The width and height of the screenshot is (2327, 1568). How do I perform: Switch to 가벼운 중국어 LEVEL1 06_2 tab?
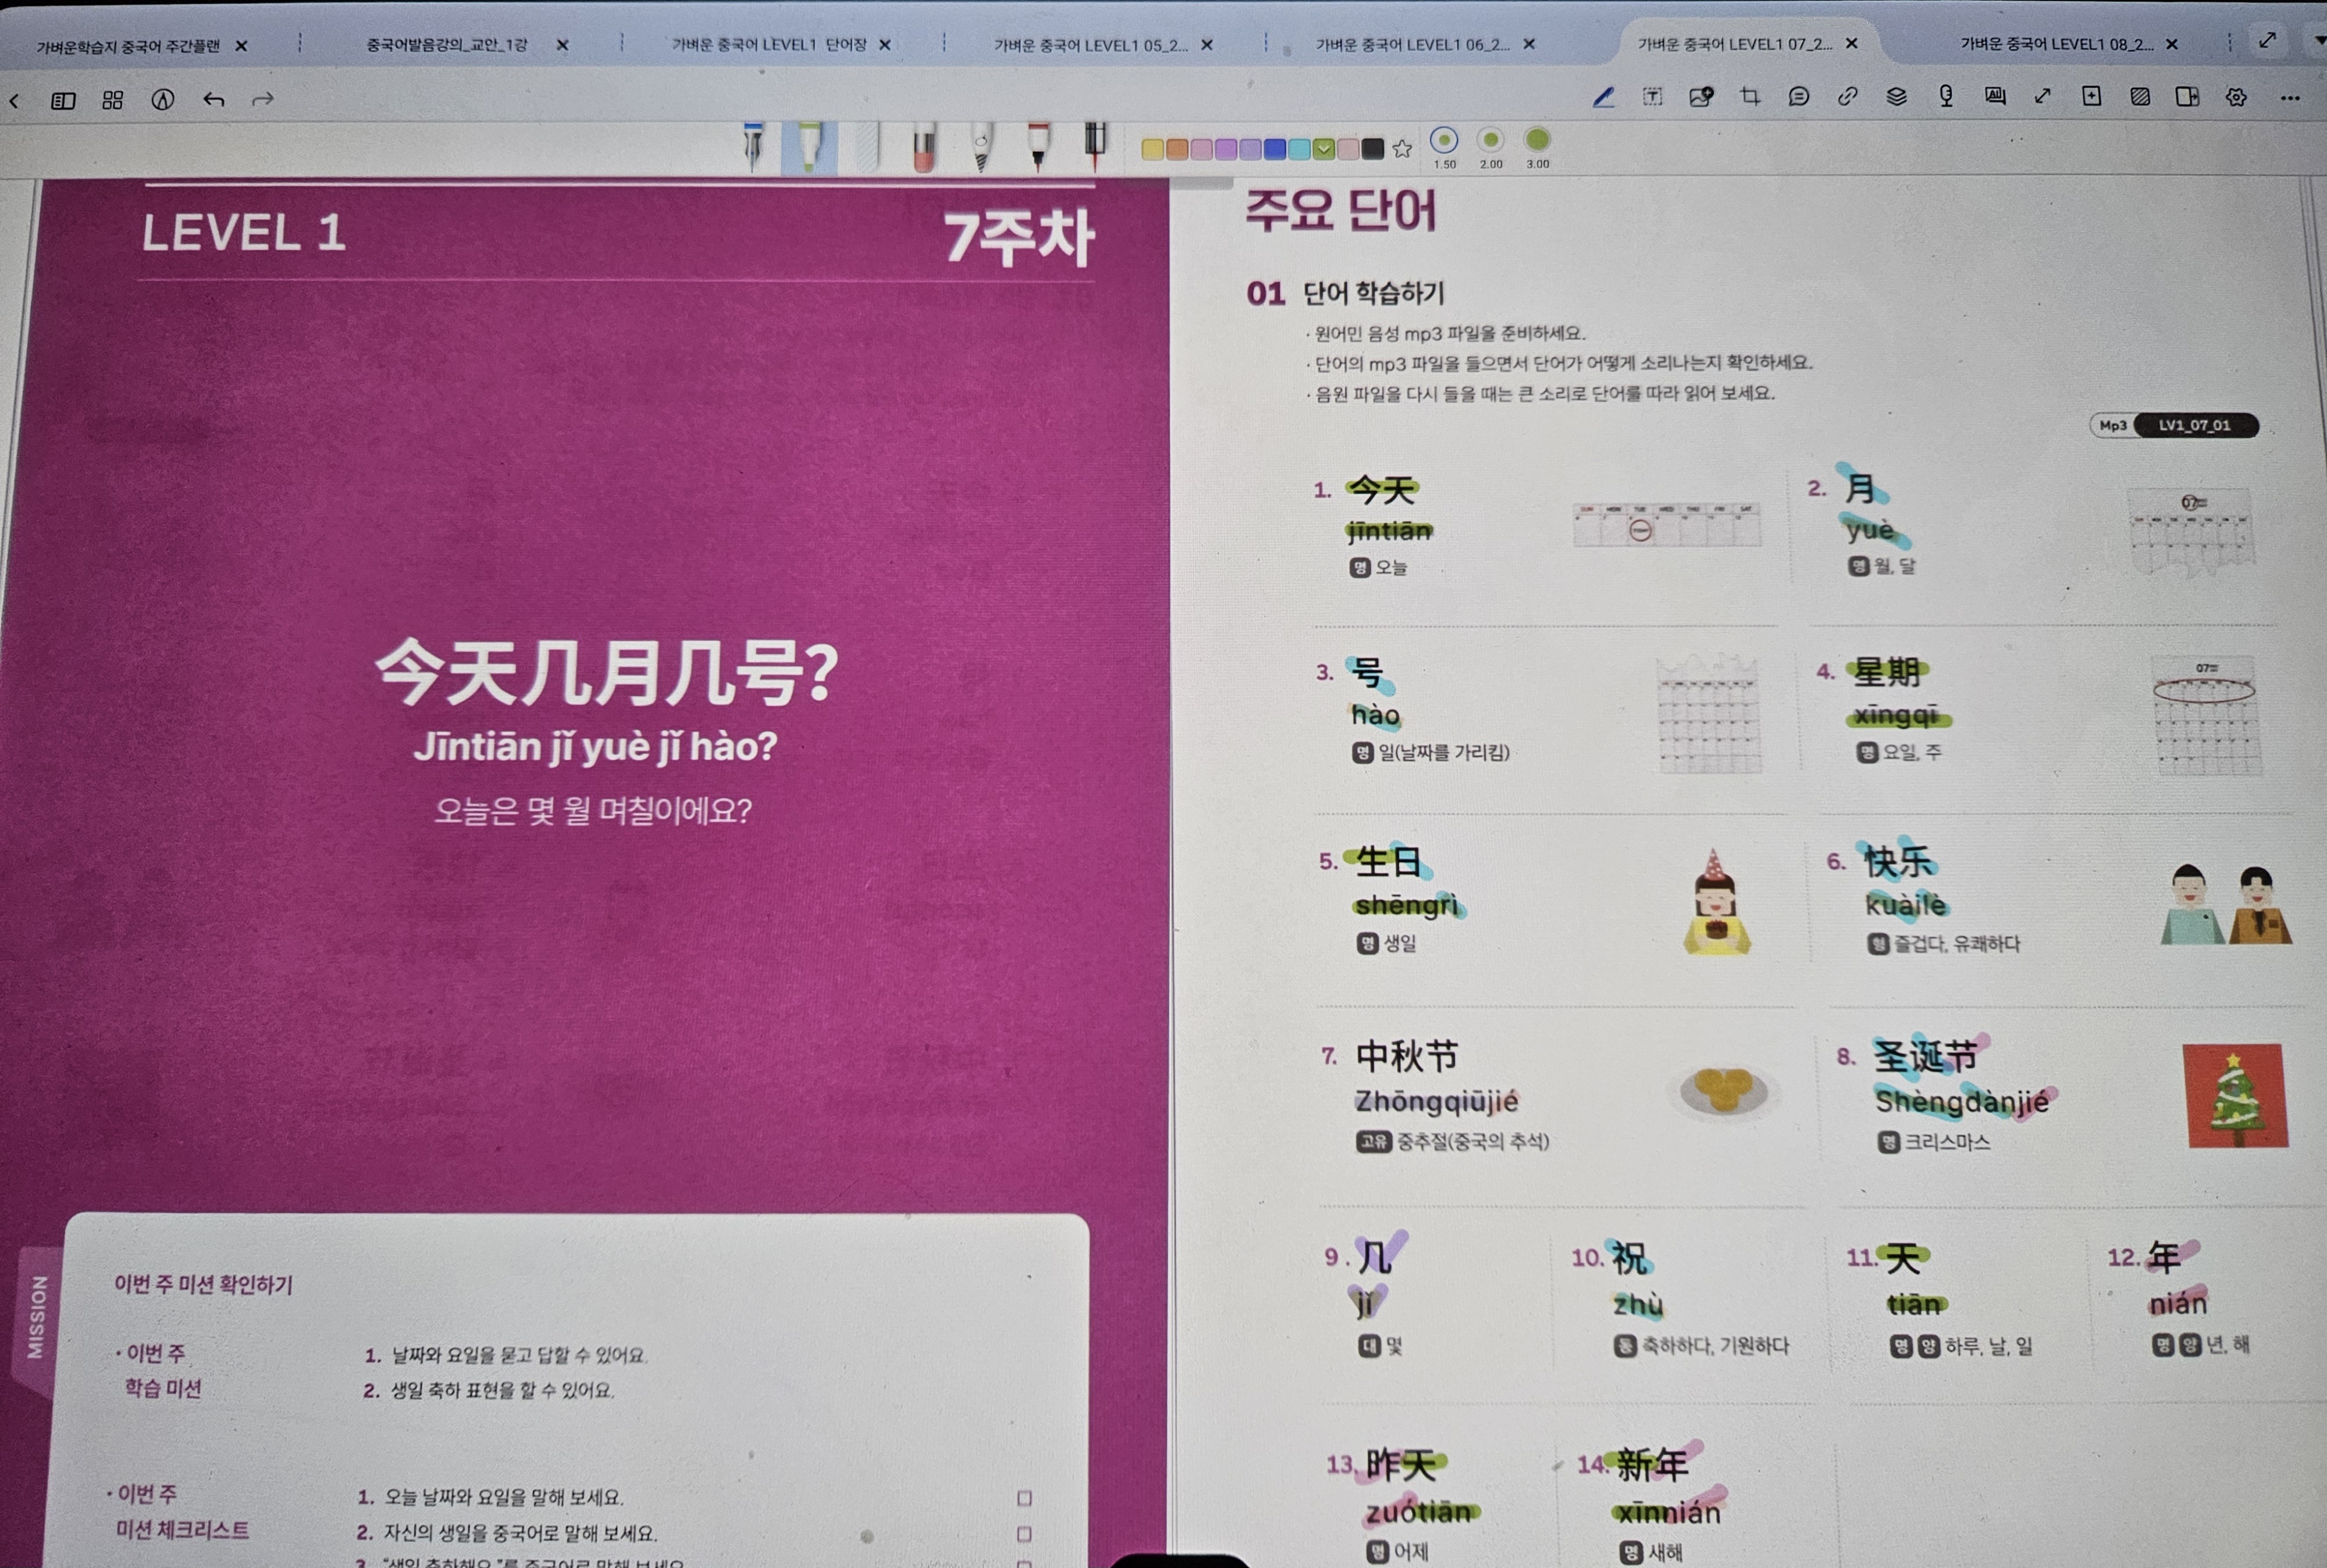(1411, 45)
